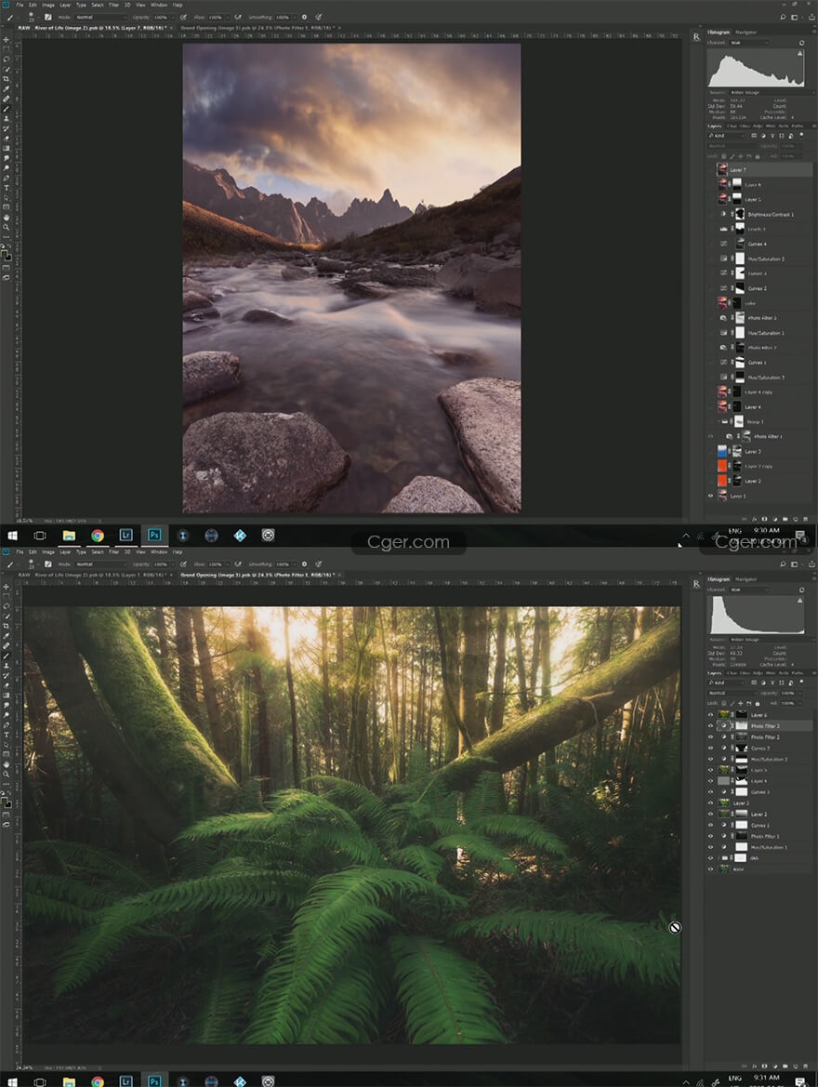Screen dimensions: 818x1087
Task: Open Google Chrome from the upper taskbar
Action: (x=97, y=536)
